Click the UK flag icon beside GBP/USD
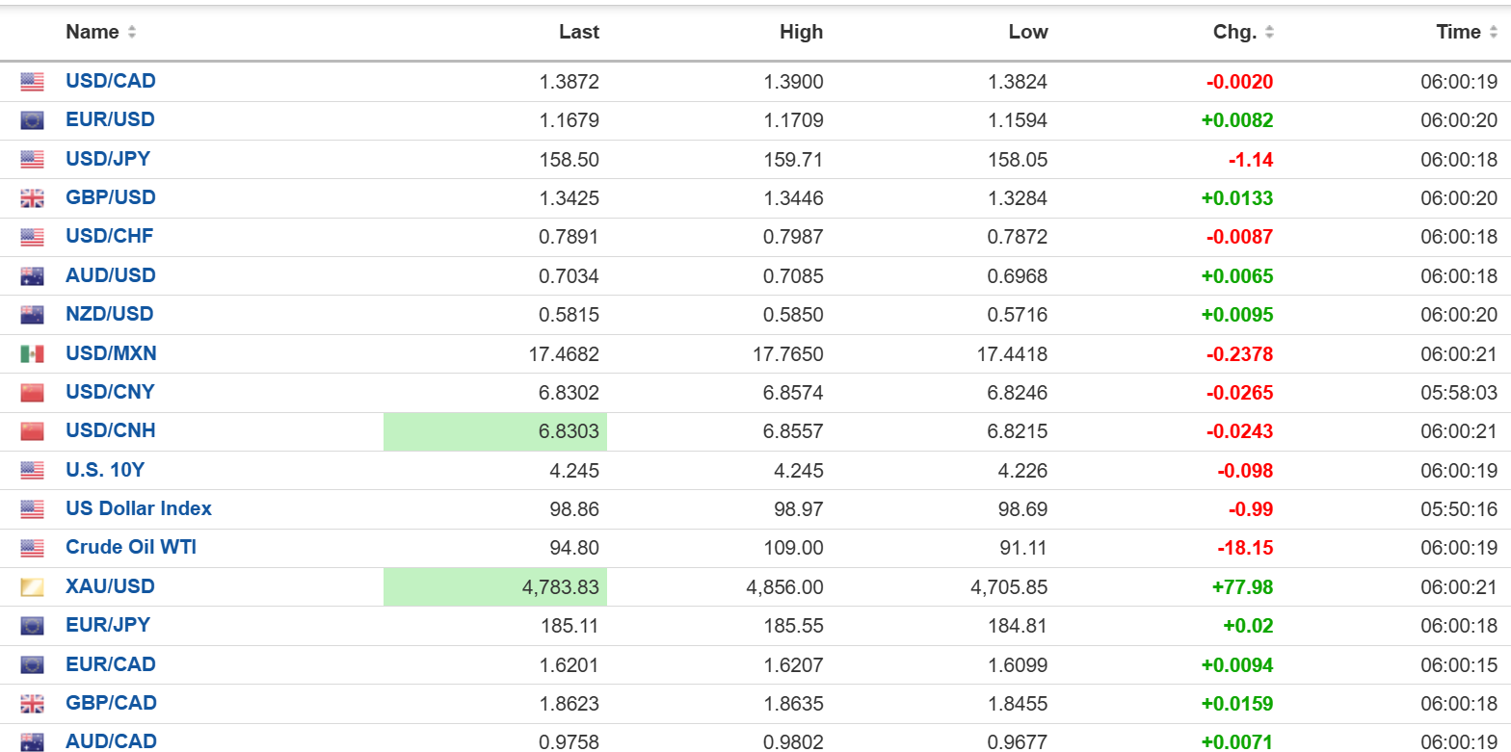The width and height of the screenshot is (1511, 752). (x=32, y=198)
